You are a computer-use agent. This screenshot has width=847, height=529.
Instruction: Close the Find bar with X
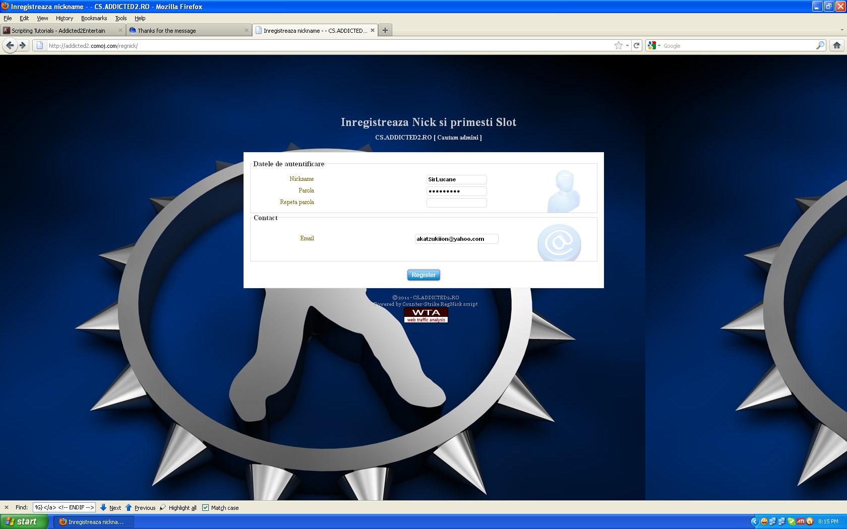(7, 507)
